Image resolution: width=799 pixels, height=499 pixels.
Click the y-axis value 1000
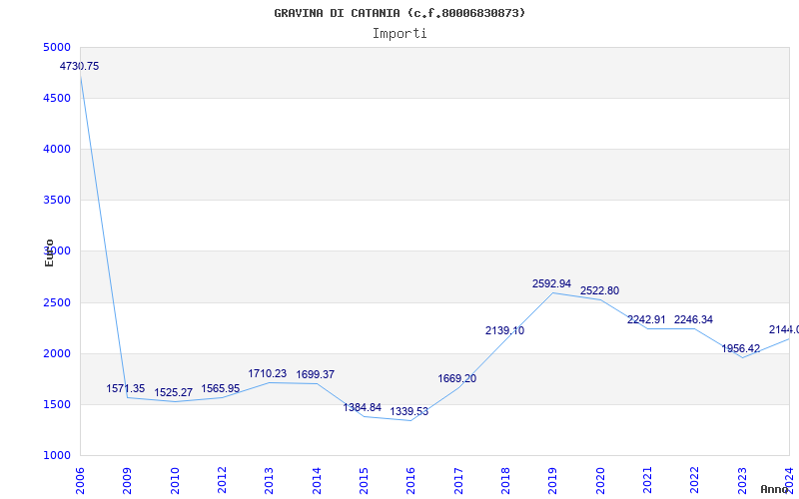click(x=57, y=456)
